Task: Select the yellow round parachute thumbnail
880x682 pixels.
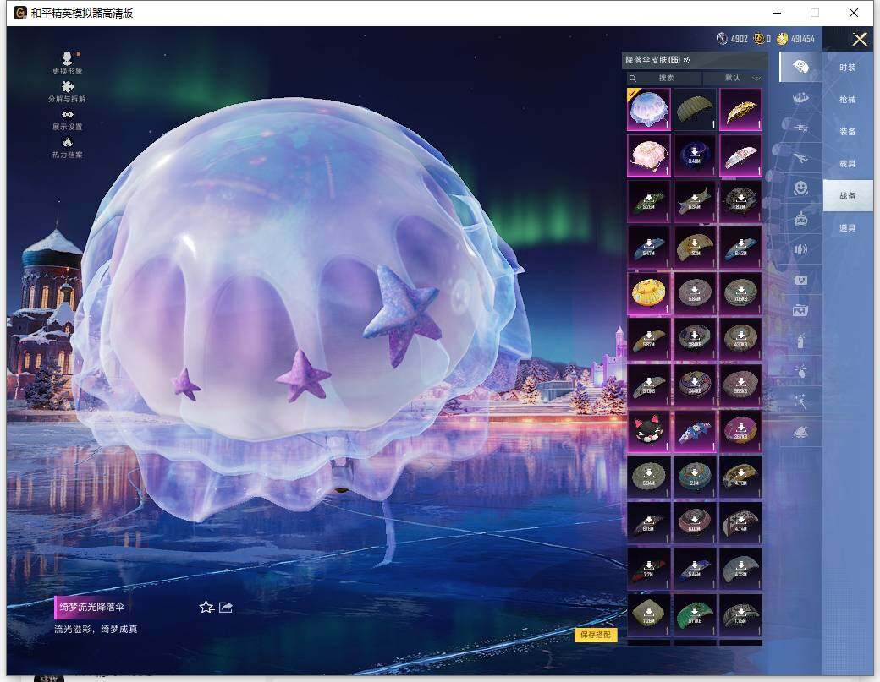Action: [649, 293]
